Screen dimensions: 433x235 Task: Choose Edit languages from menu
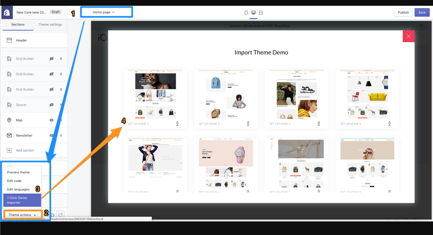point(18,190)
